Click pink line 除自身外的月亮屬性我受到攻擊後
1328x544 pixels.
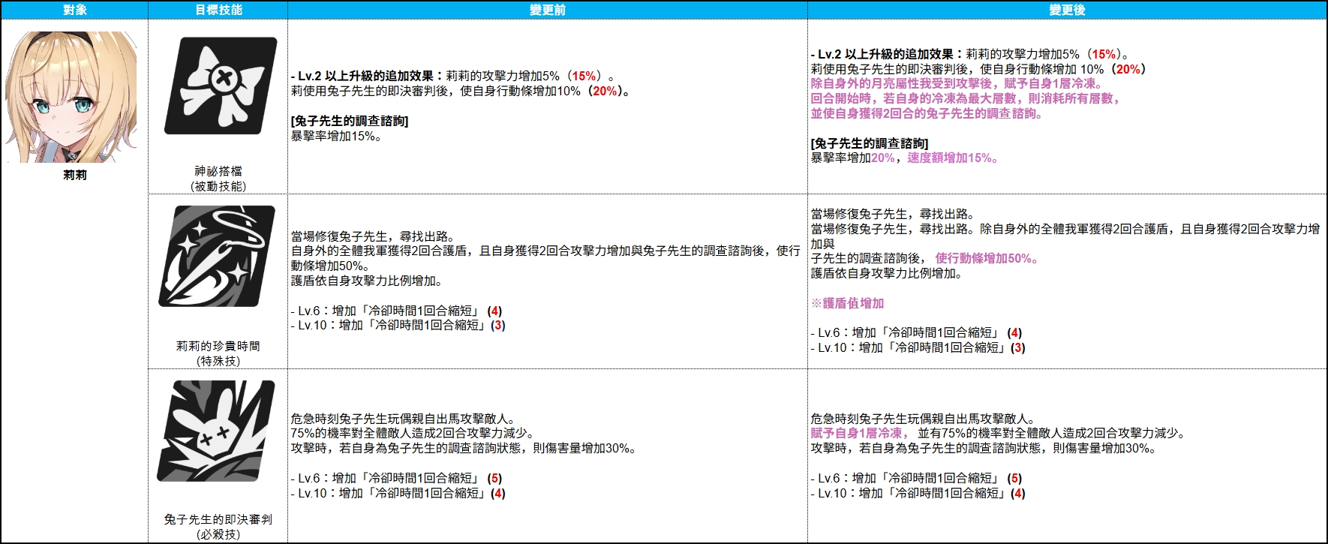pyautogui.click(x=957, y=83)
